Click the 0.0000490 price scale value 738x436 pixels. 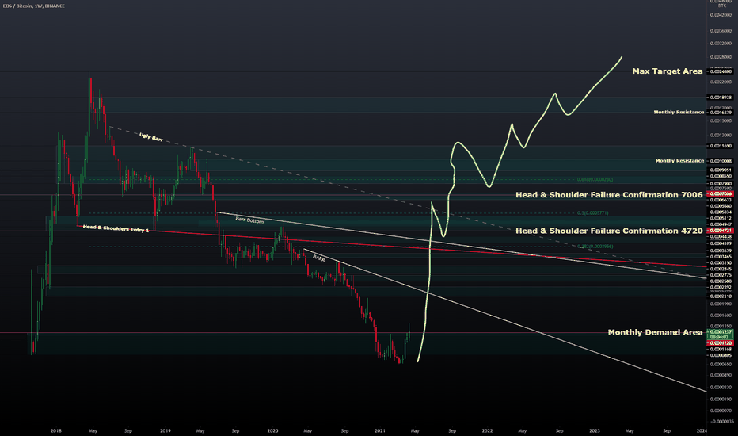721,376
